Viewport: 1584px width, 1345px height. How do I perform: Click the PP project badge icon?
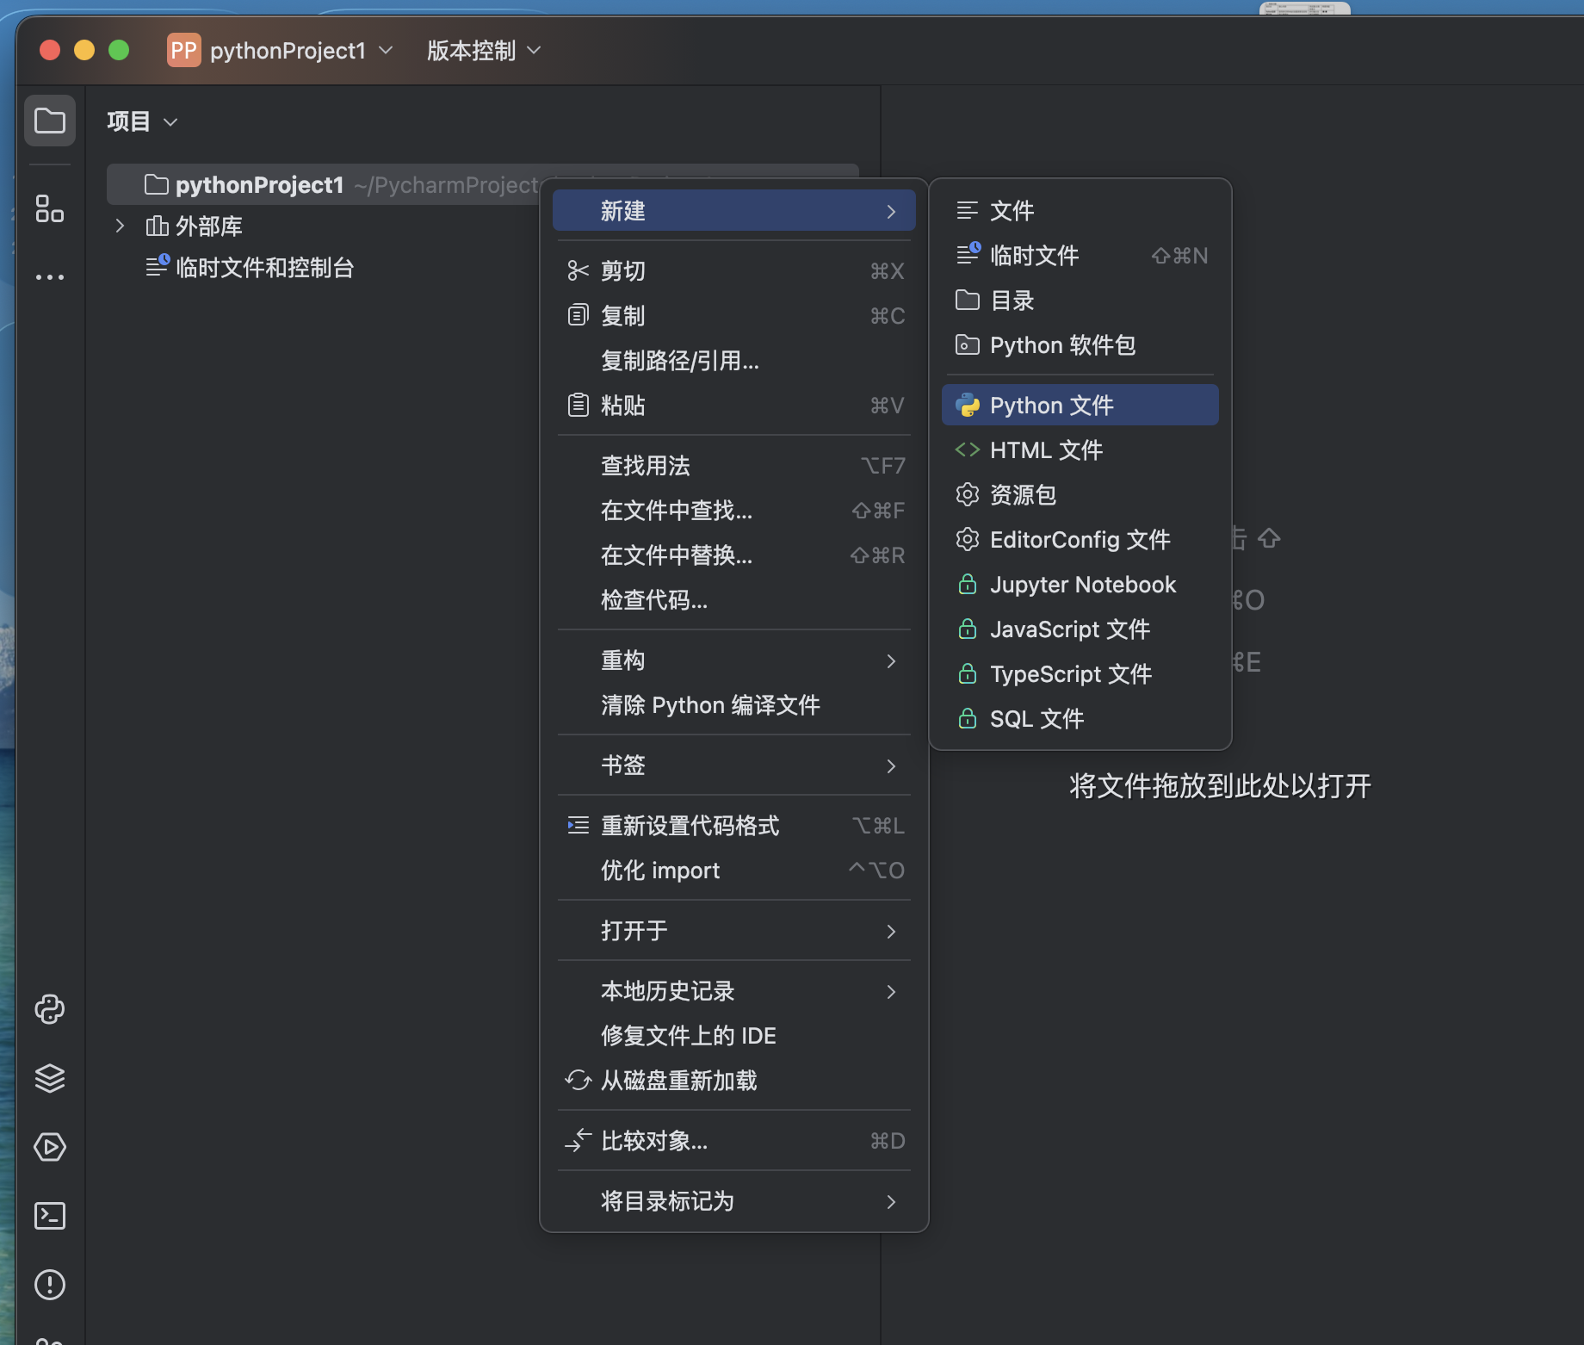183,50
